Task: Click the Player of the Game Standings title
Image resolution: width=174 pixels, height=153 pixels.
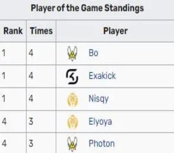Action: coord(87,8)
